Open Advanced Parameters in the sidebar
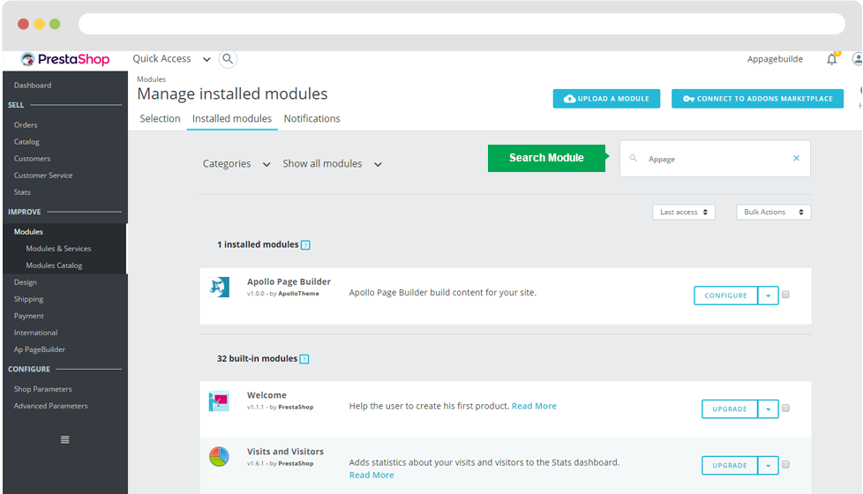 point(50,406)
